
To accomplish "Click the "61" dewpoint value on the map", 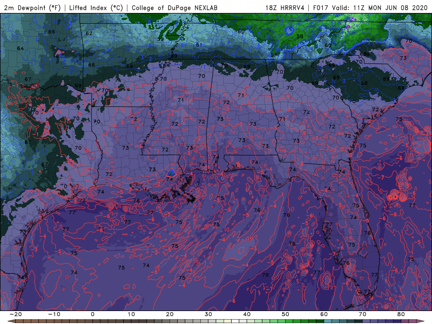I will [x=199, y=44].
